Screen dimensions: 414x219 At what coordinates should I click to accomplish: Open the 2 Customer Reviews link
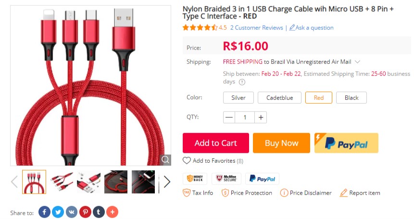point(256,28)
